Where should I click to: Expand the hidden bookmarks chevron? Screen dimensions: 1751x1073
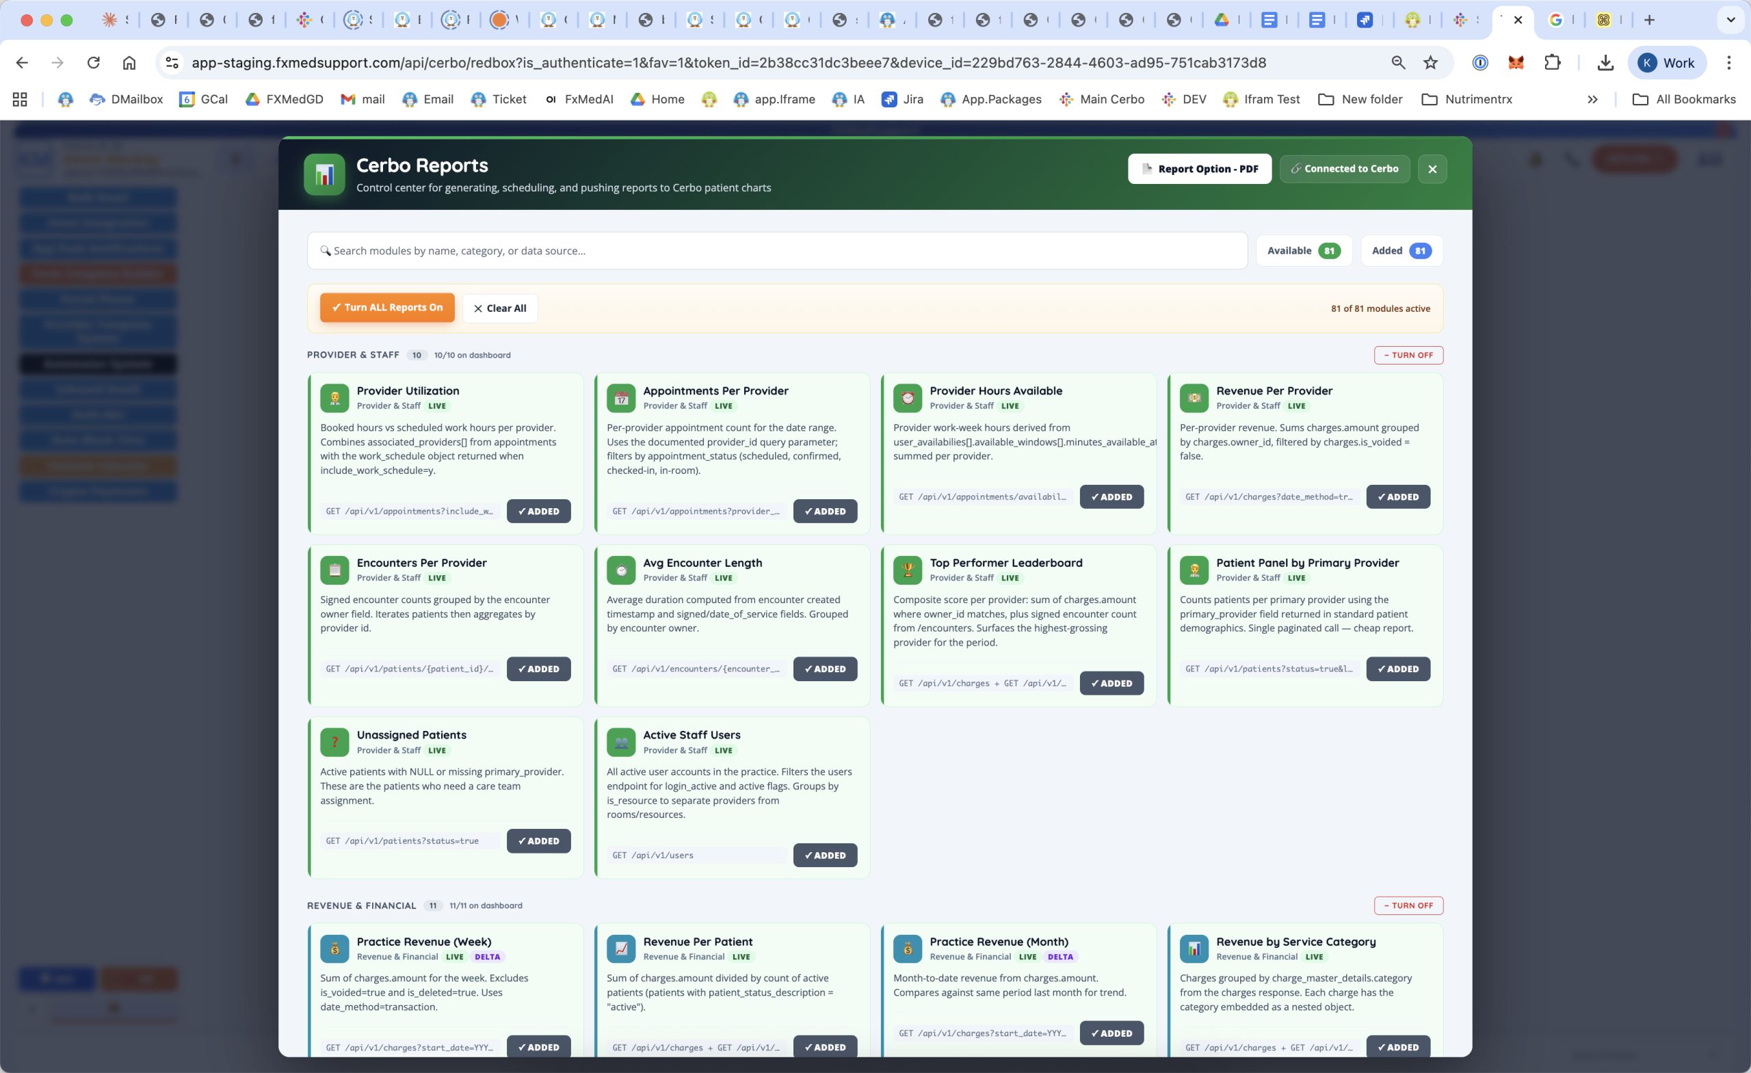click(x=1592, y=99)
